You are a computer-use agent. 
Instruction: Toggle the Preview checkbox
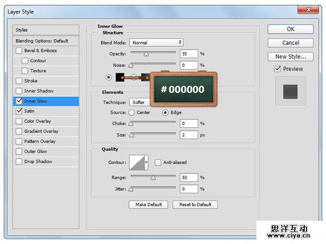pyautogui.click(x=278, y=69)
